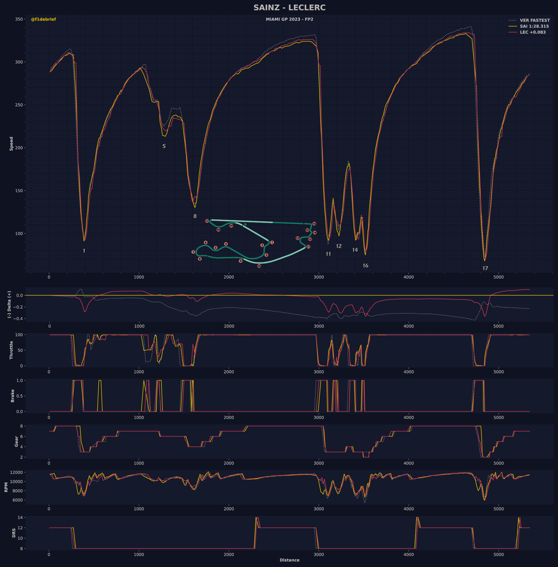Click the @f1debrief watermark handle
Image resolution: width=558 pixels, height=567 pixels.
pos(43,19)
